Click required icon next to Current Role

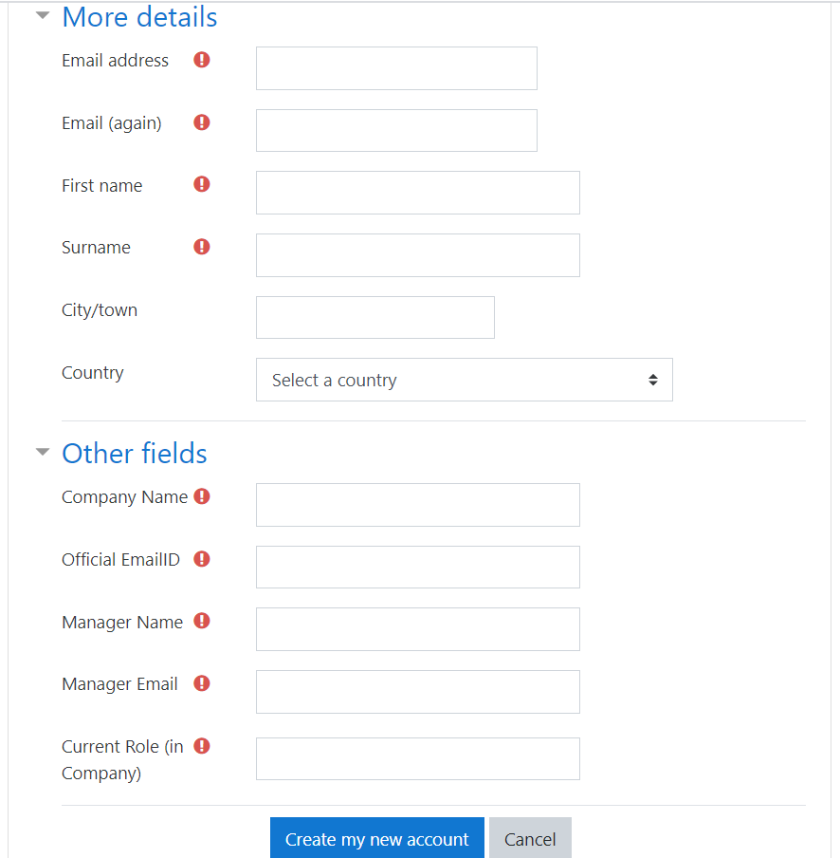[202, 746]
